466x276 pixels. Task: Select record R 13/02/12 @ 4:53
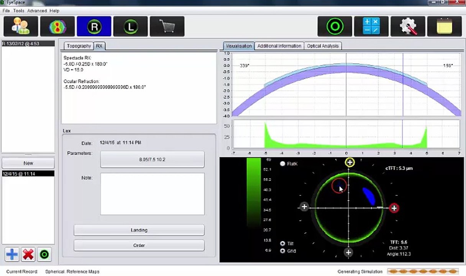pos(28,44)
